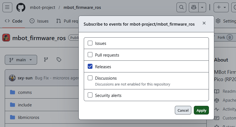This screenshot has height=127, width=236.
Task: Open Copilot from the header icon
Action: pos(194,8)
